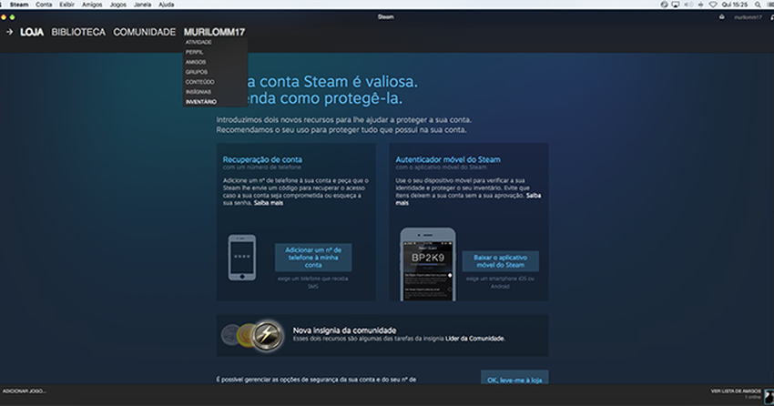
Task: Open the Líder da Comunidade link
Action: click(x=475, y=339)
